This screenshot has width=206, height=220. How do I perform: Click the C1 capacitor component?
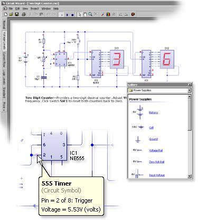pyautogui.click(x=44, y=77)
